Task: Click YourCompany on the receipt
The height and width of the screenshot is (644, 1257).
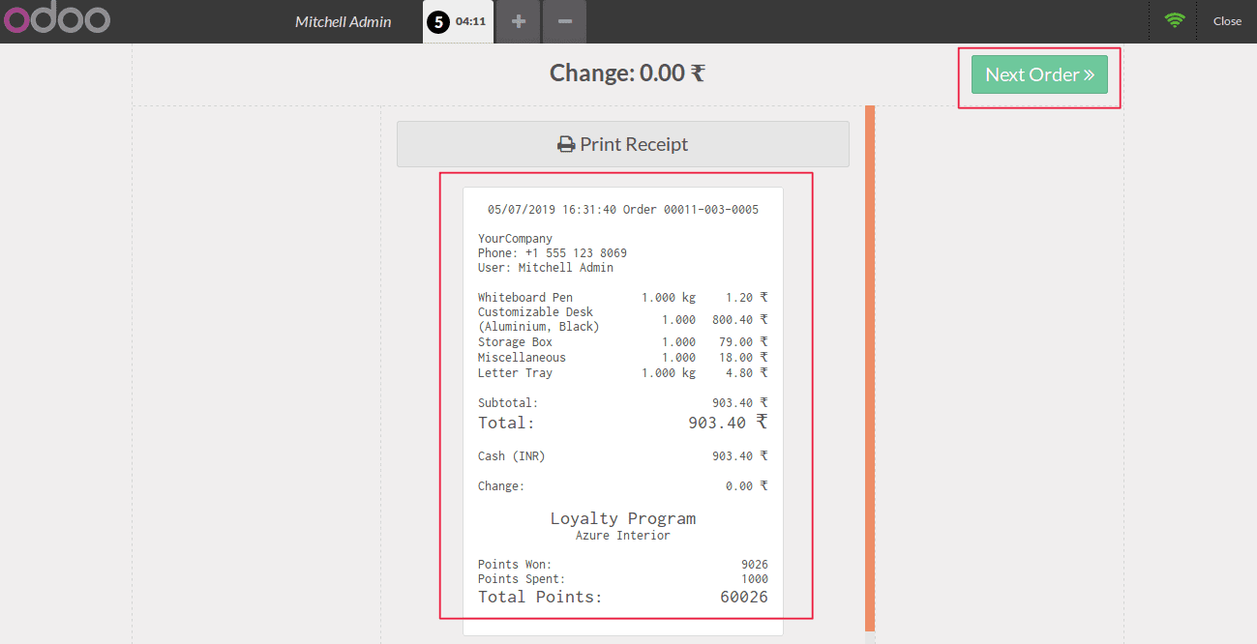Action: pos(515,239)
